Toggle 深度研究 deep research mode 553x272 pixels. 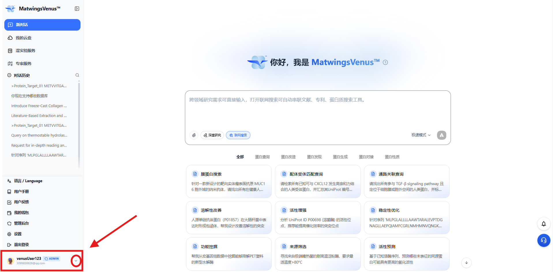212,135
